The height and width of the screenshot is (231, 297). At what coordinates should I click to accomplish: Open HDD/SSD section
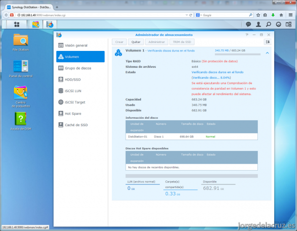click(80, 79)
